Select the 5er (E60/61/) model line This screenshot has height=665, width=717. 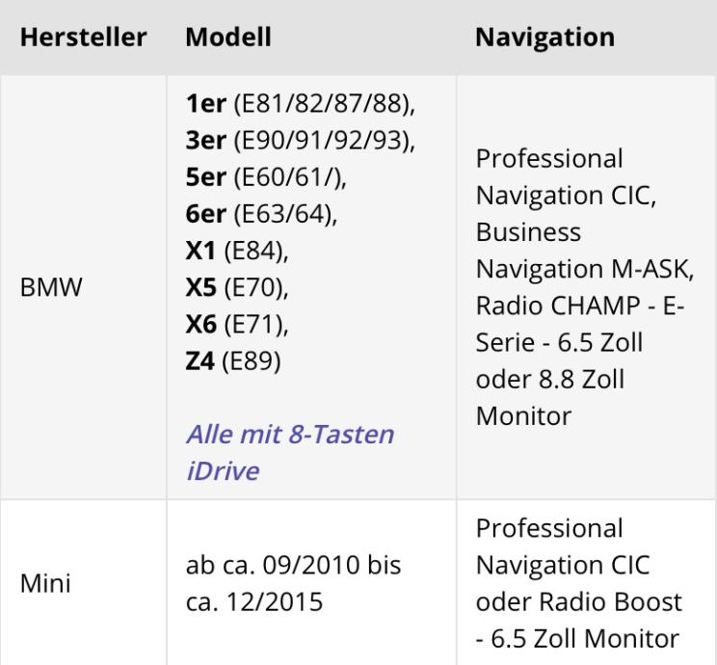[268, 176]
